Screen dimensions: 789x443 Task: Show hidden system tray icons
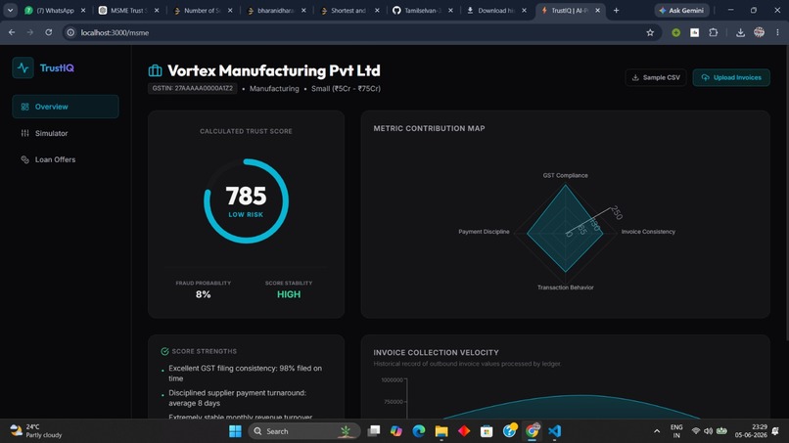tap(657, 431)
